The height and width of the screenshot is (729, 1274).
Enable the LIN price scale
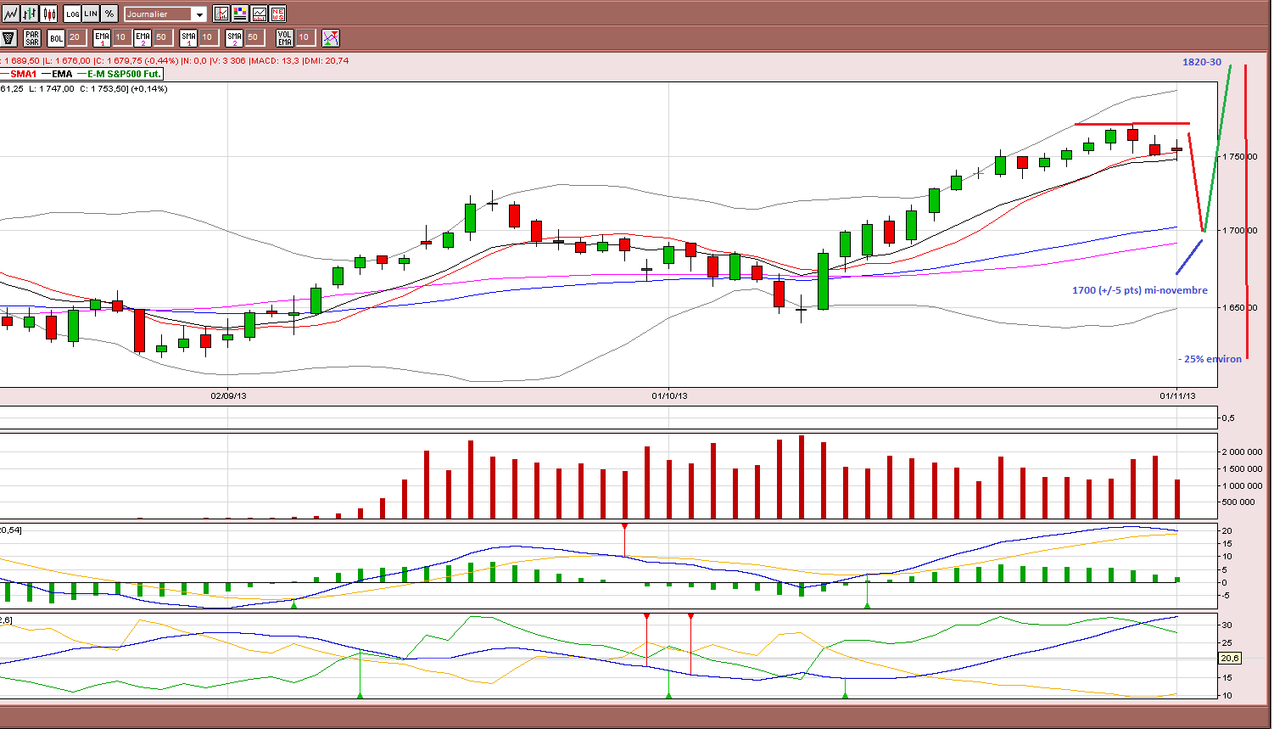point(91,14)
